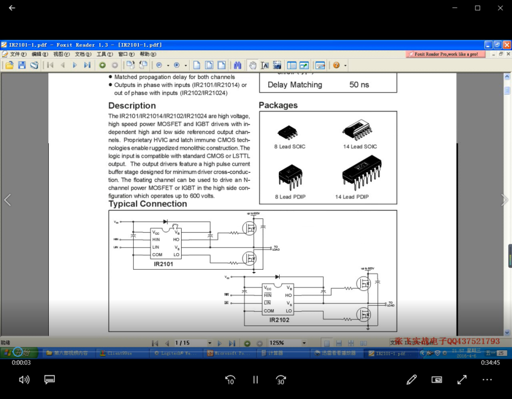The image size is (512, 399).
Task: Click grey next view button in top toolbar
Action: [x=115, y=65]
